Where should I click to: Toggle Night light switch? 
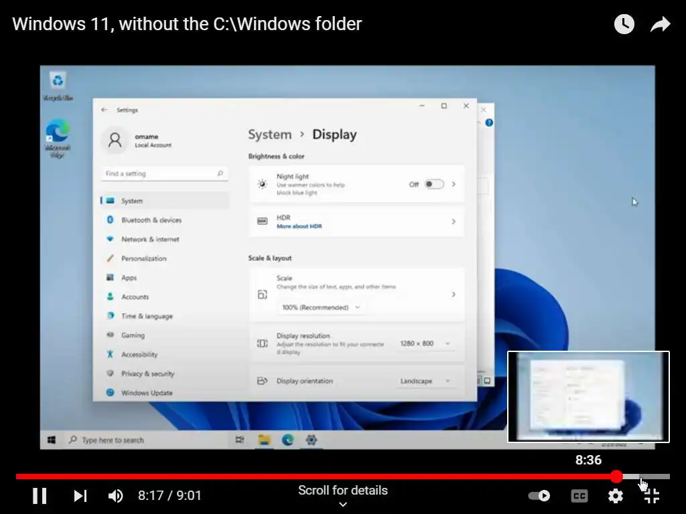(434, 185)
